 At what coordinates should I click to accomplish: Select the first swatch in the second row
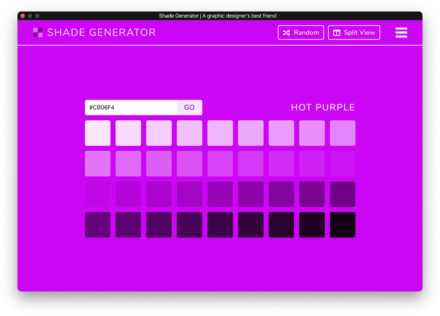click(x=98, y=163)
